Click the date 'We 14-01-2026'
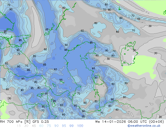166x128 pixels. click(110, 122)
